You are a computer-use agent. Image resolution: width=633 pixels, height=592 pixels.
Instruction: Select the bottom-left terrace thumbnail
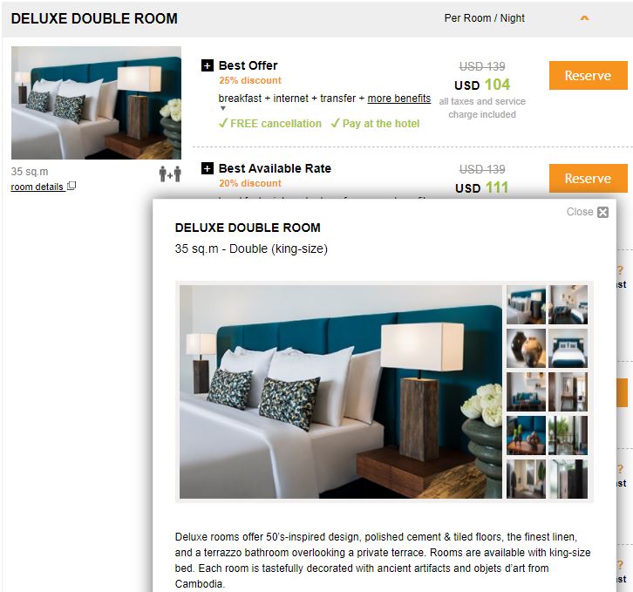pyautogui.click(x=526, y=479)
